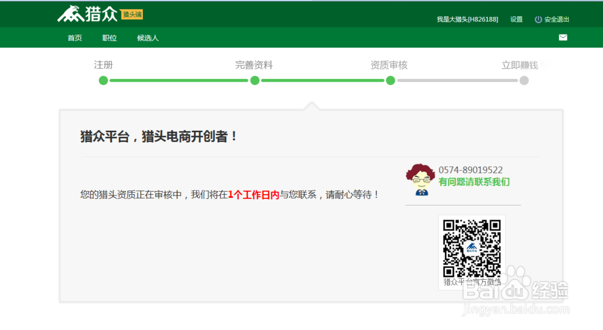Click the caption 猎众平台官方微信

472,282
